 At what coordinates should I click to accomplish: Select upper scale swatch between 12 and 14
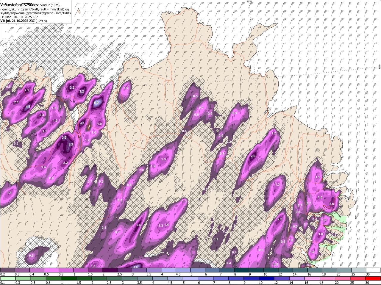coord(286,270)
